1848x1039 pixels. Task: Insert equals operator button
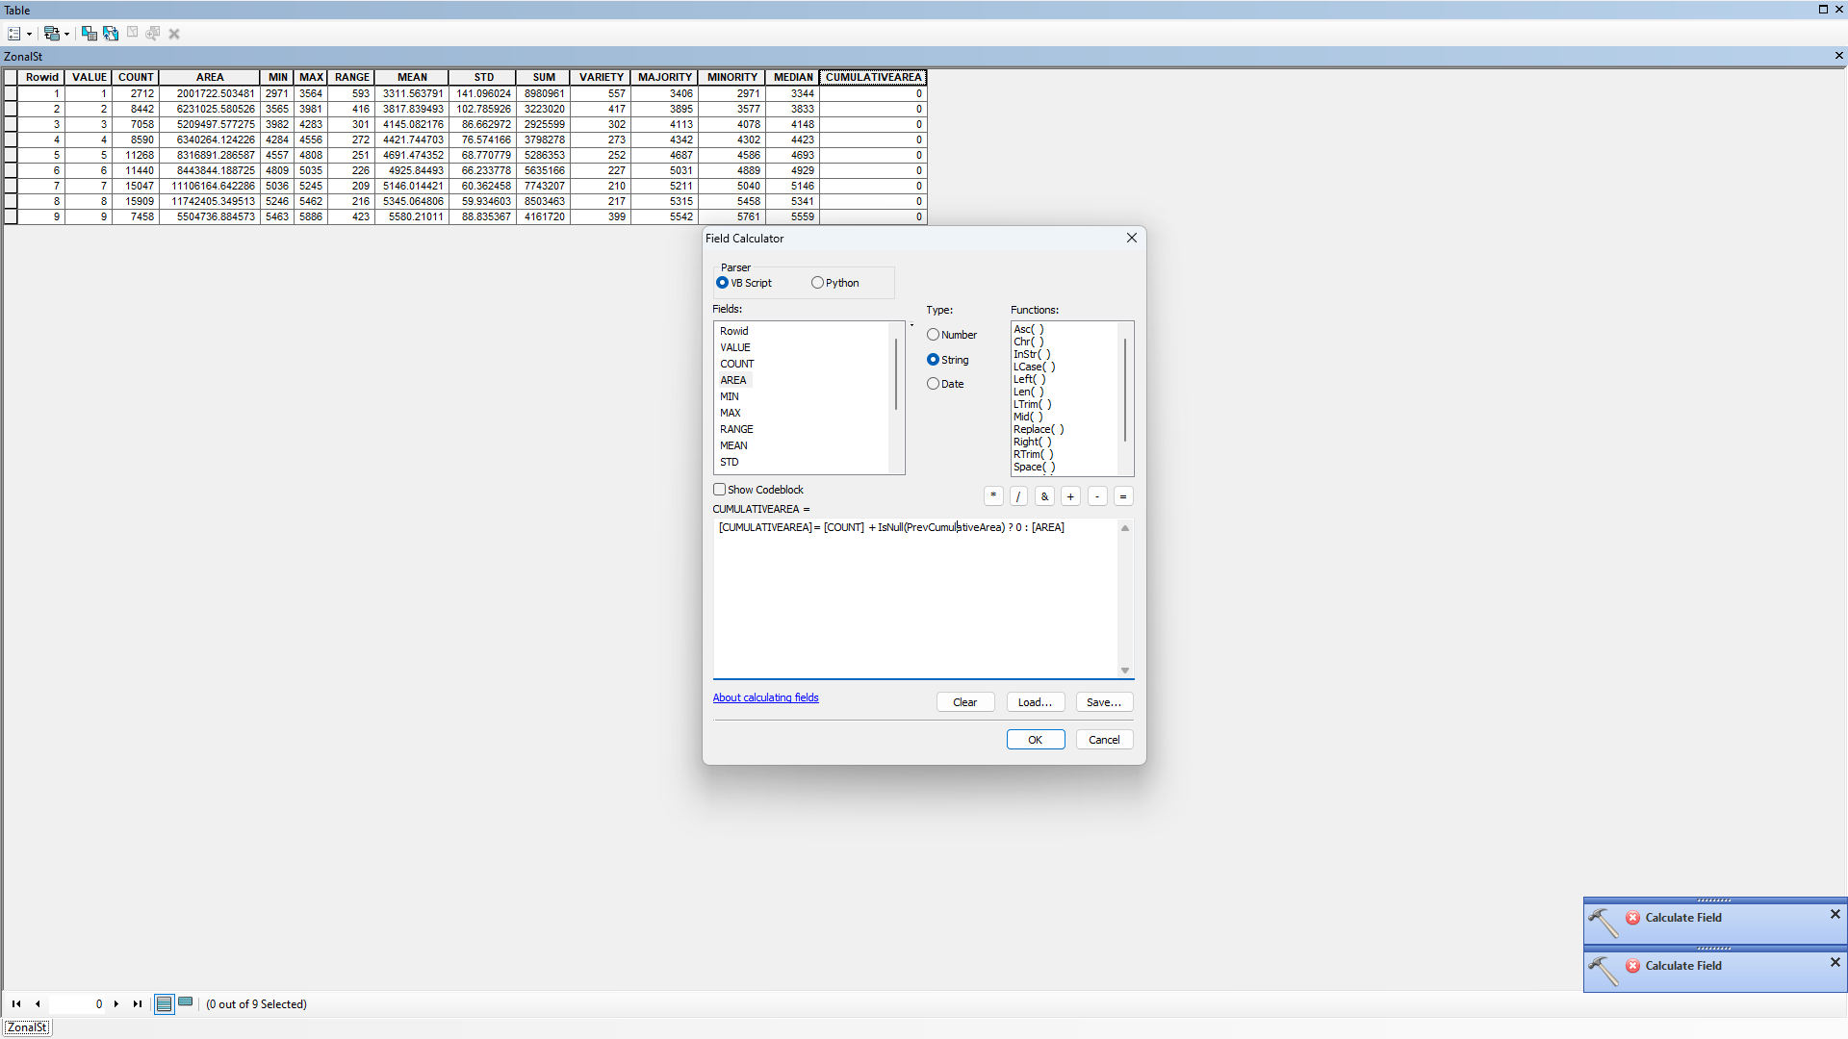(x=1123, y=496)
